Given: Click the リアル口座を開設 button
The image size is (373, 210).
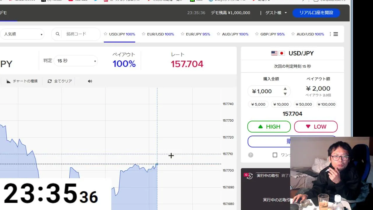Looking at the screenshot, I should coord(316,13).
